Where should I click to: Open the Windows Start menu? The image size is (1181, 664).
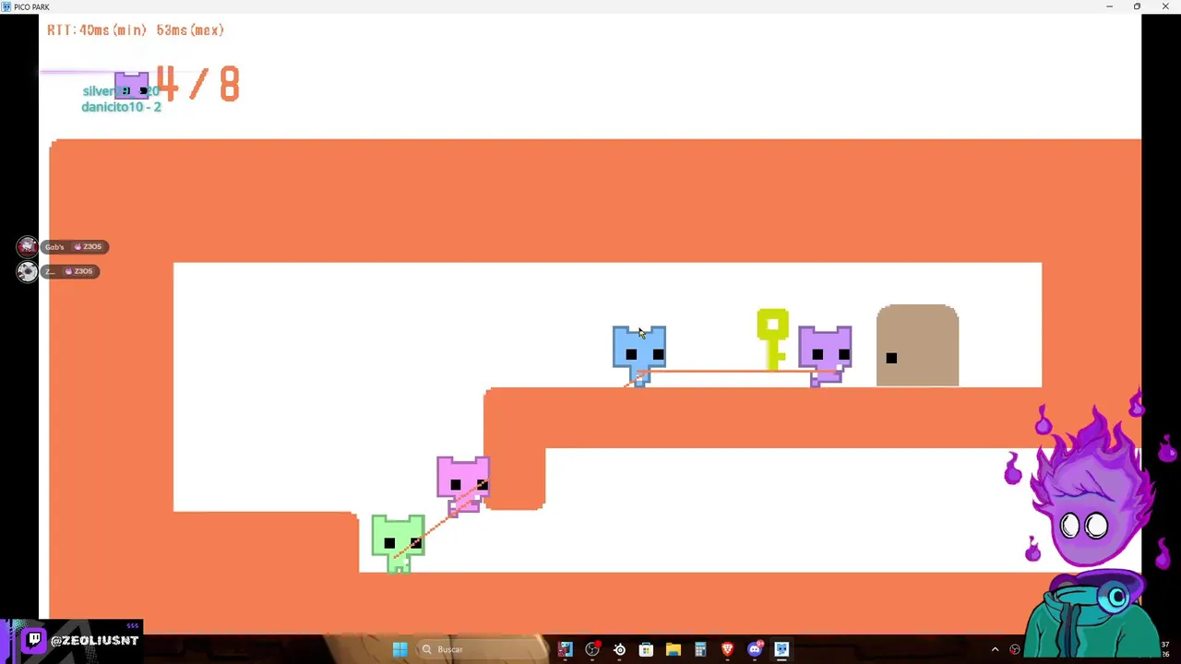pos(400,649)
